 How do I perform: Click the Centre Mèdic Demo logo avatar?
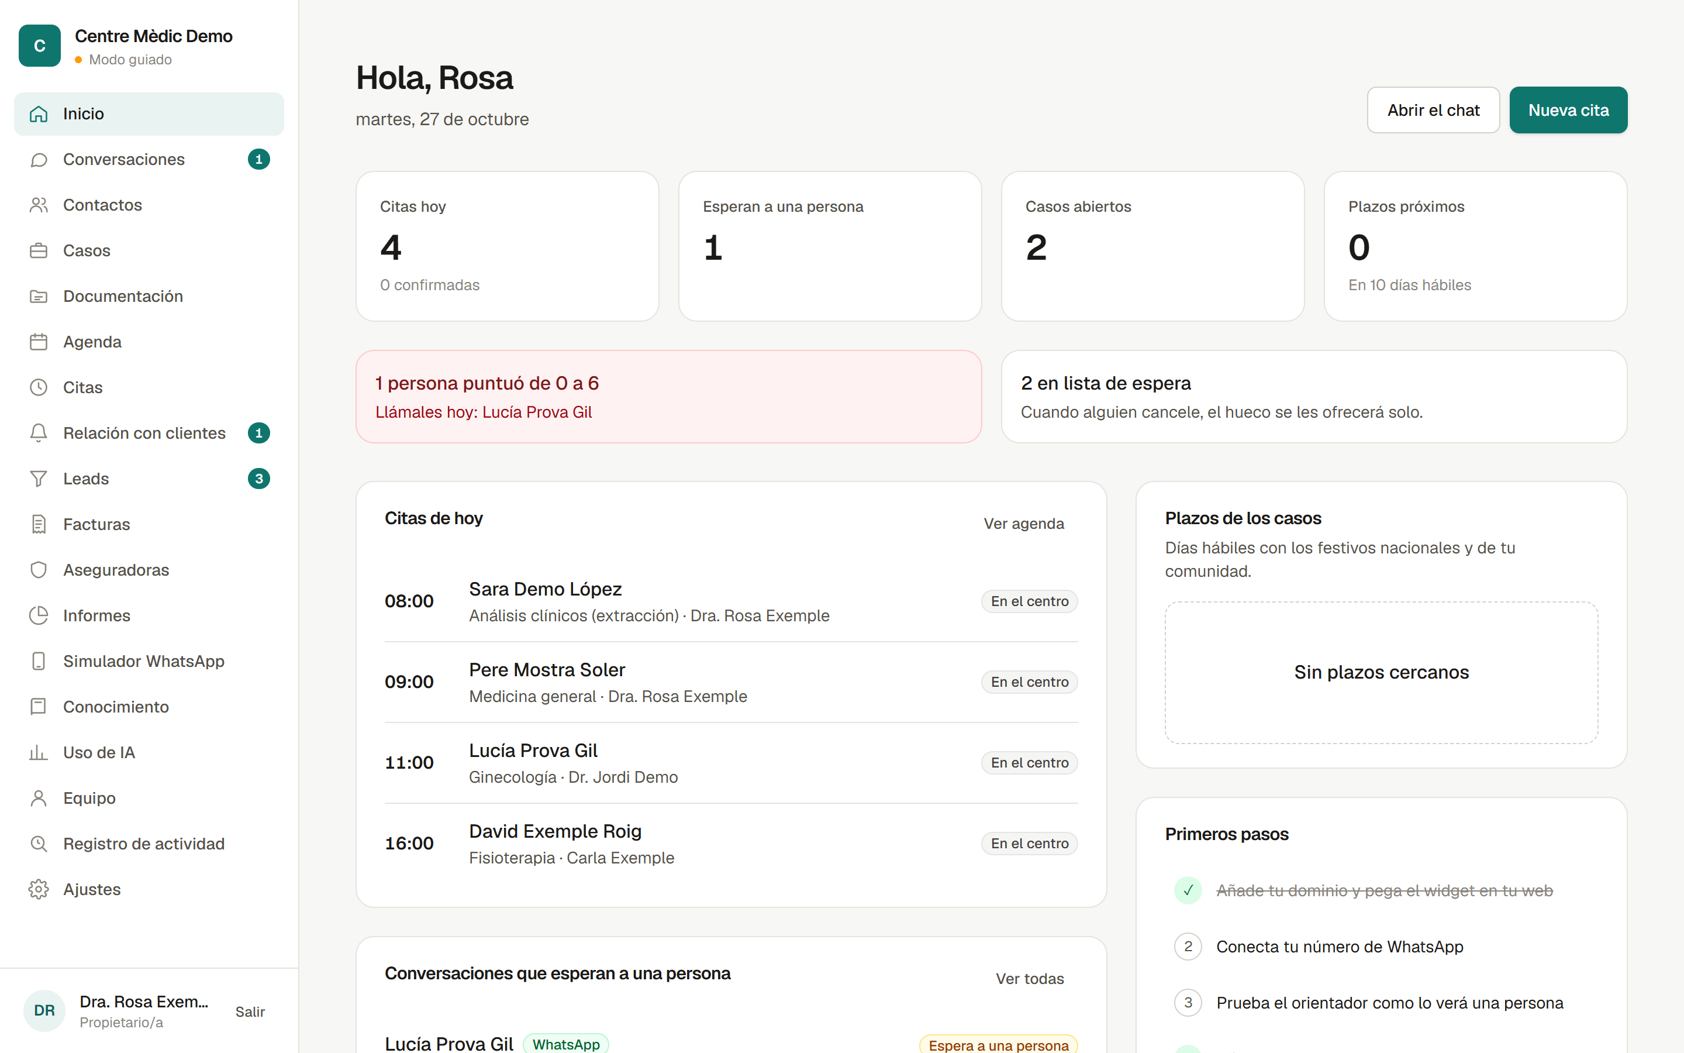coord(40,46)
